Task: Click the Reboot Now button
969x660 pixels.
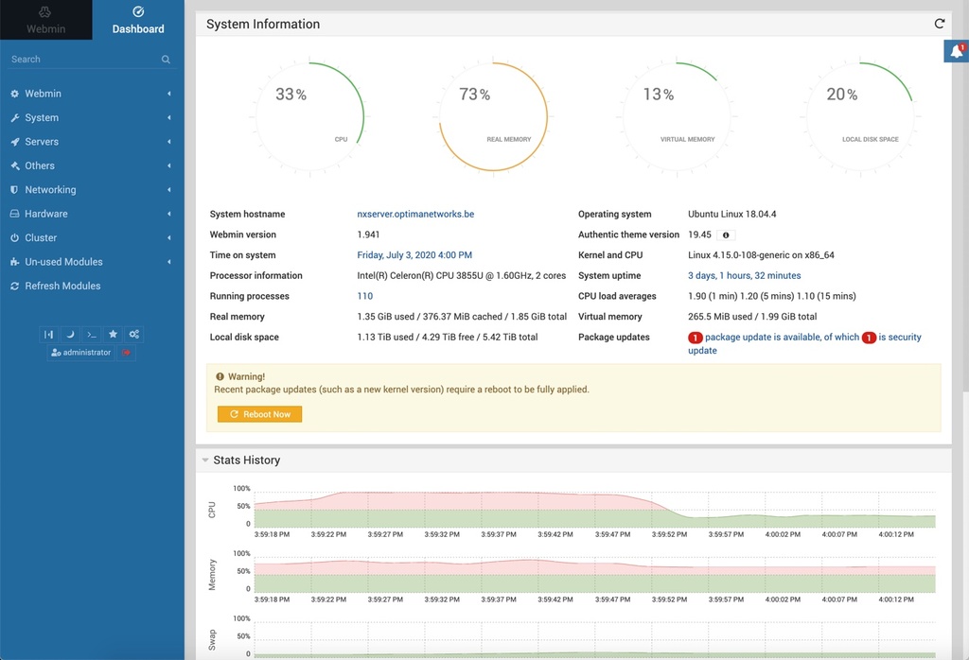Action: [x=259, y=414]
